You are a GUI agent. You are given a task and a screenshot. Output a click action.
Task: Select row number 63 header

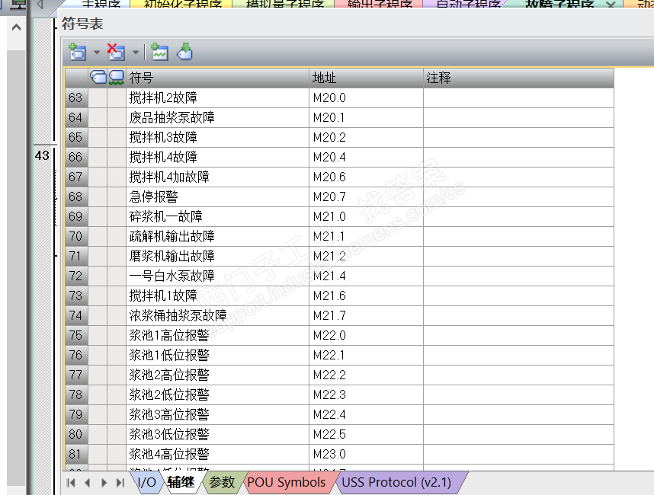point(76,97)
